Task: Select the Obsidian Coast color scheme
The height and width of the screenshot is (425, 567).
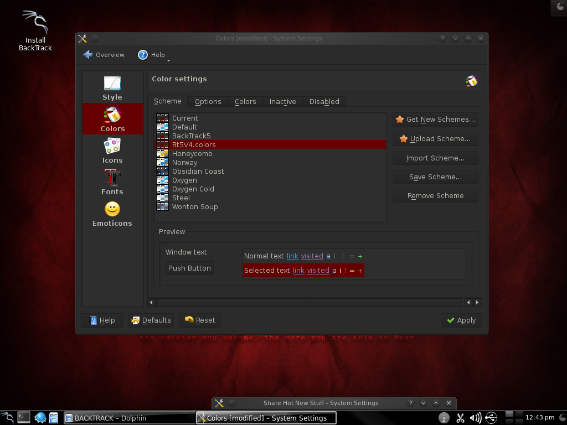Action: click(x=270, y=172)
